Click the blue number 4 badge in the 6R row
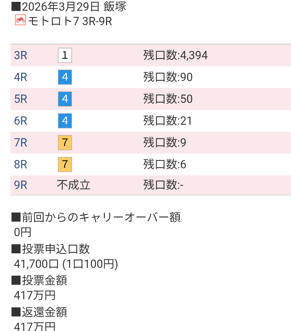The width and height of the screenshot is (291, 331). pos(65,121)
